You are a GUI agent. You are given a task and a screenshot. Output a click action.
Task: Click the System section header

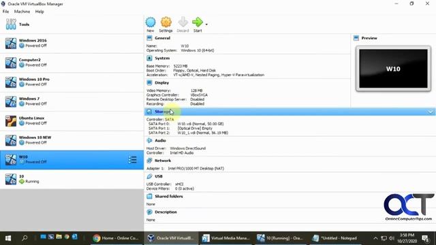tap(162, 59)
